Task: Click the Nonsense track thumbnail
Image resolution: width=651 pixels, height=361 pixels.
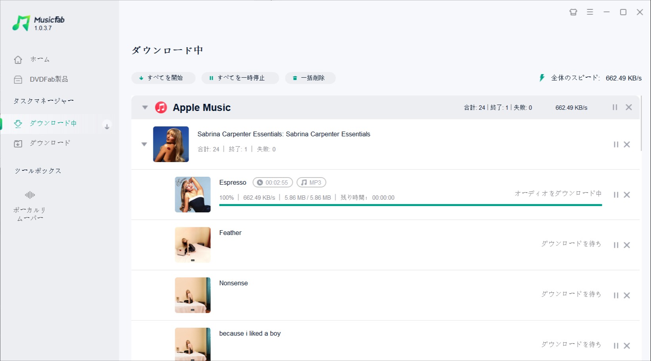Action: 193,295
